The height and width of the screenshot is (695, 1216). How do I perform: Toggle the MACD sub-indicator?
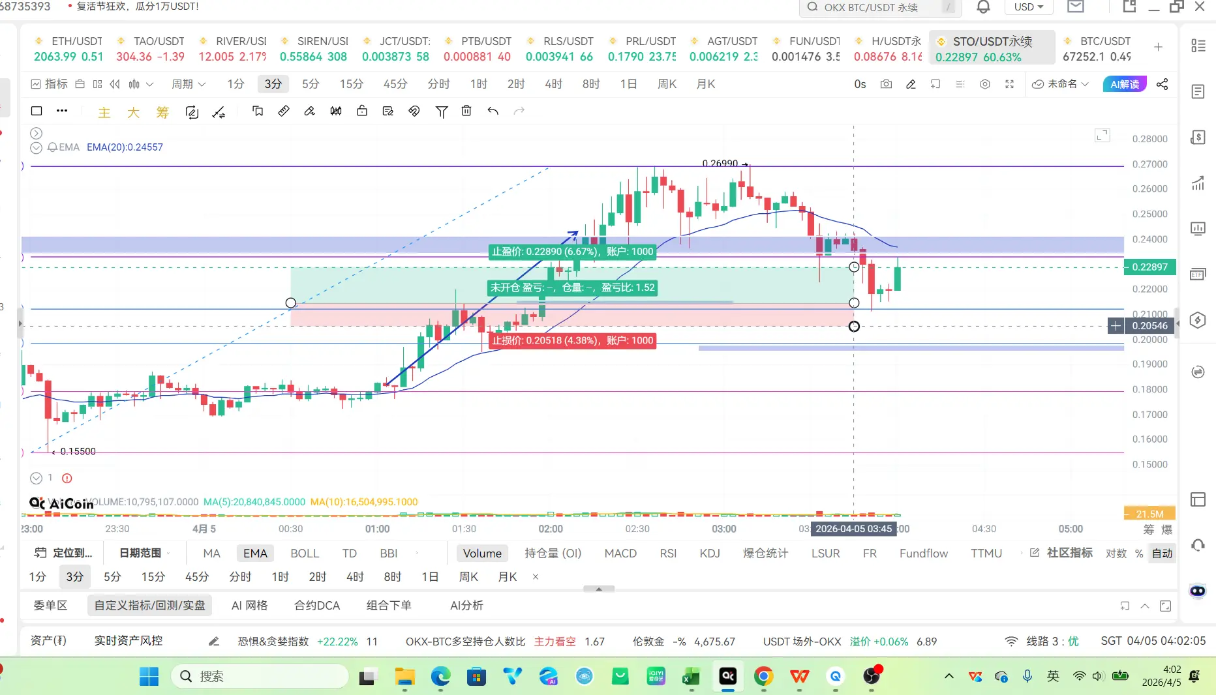pyautogui.click(x=620, y=554)
